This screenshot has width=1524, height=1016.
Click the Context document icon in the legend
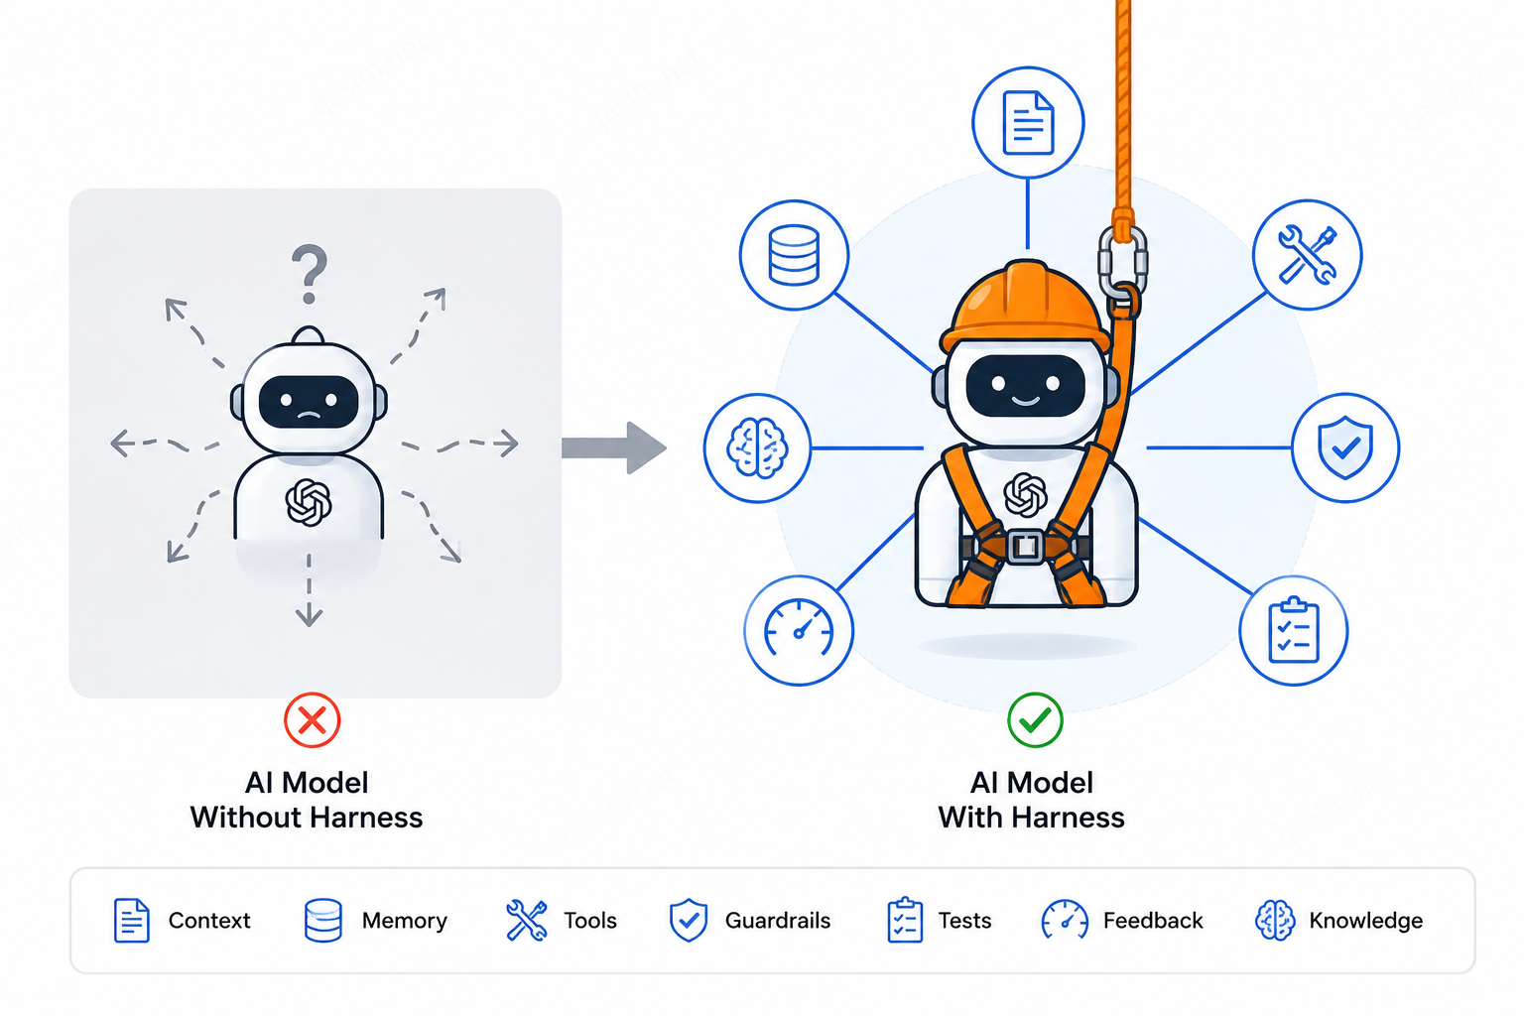pos(131,921)
